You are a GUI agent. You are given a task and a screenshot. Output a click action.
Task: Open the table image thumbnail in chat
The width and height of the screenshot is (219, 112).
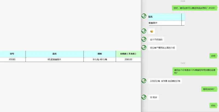[x=167, y=19]
